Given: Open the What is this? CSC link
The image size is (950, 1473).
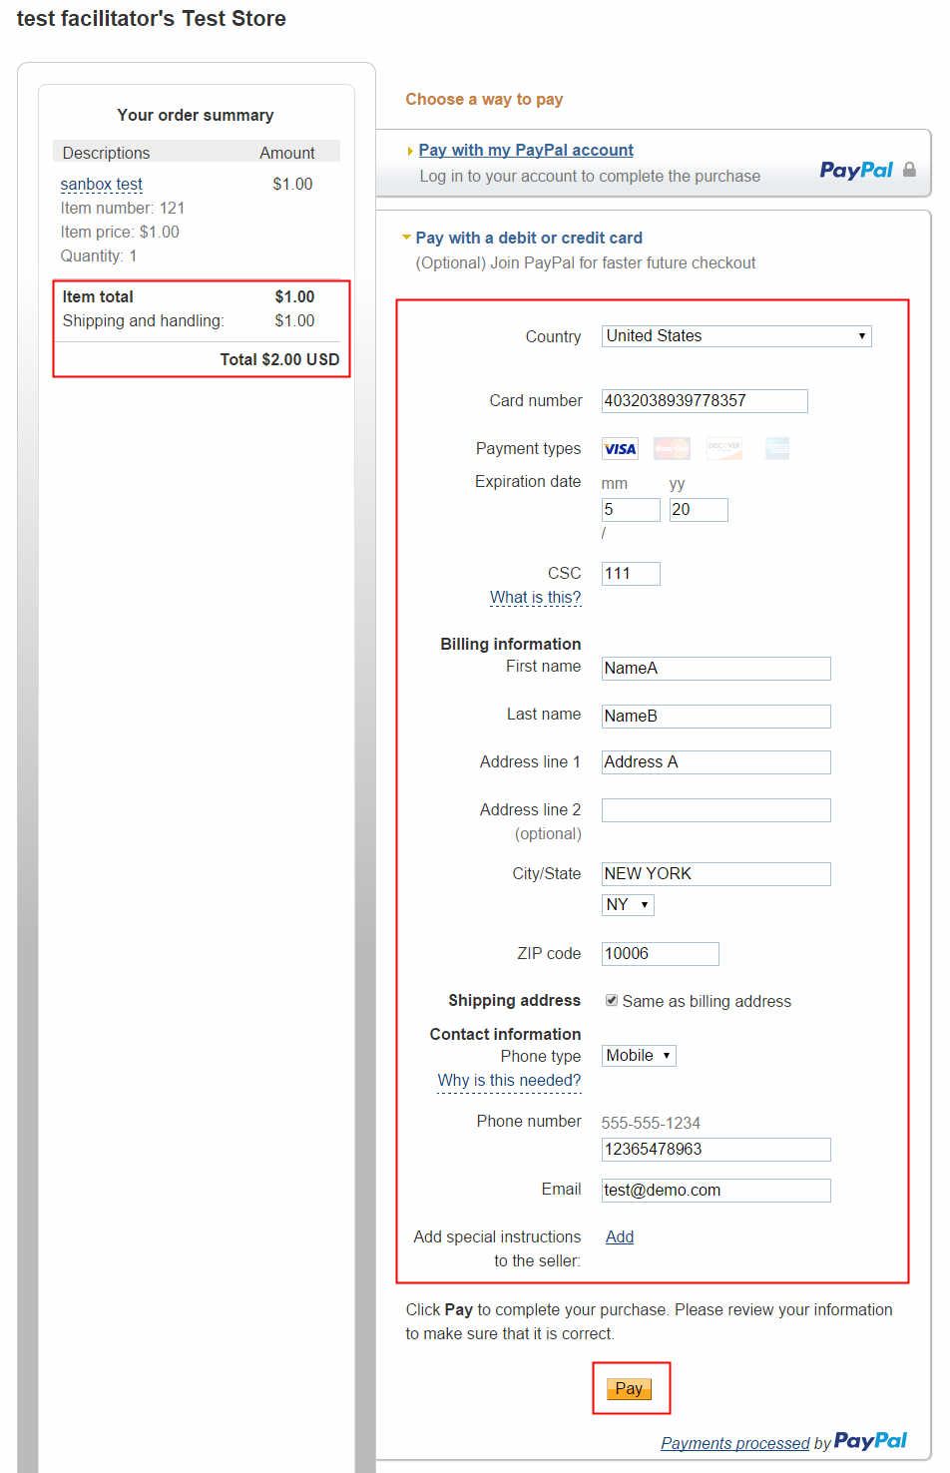Looking at the screenshot, I should (x=535, y=597).
